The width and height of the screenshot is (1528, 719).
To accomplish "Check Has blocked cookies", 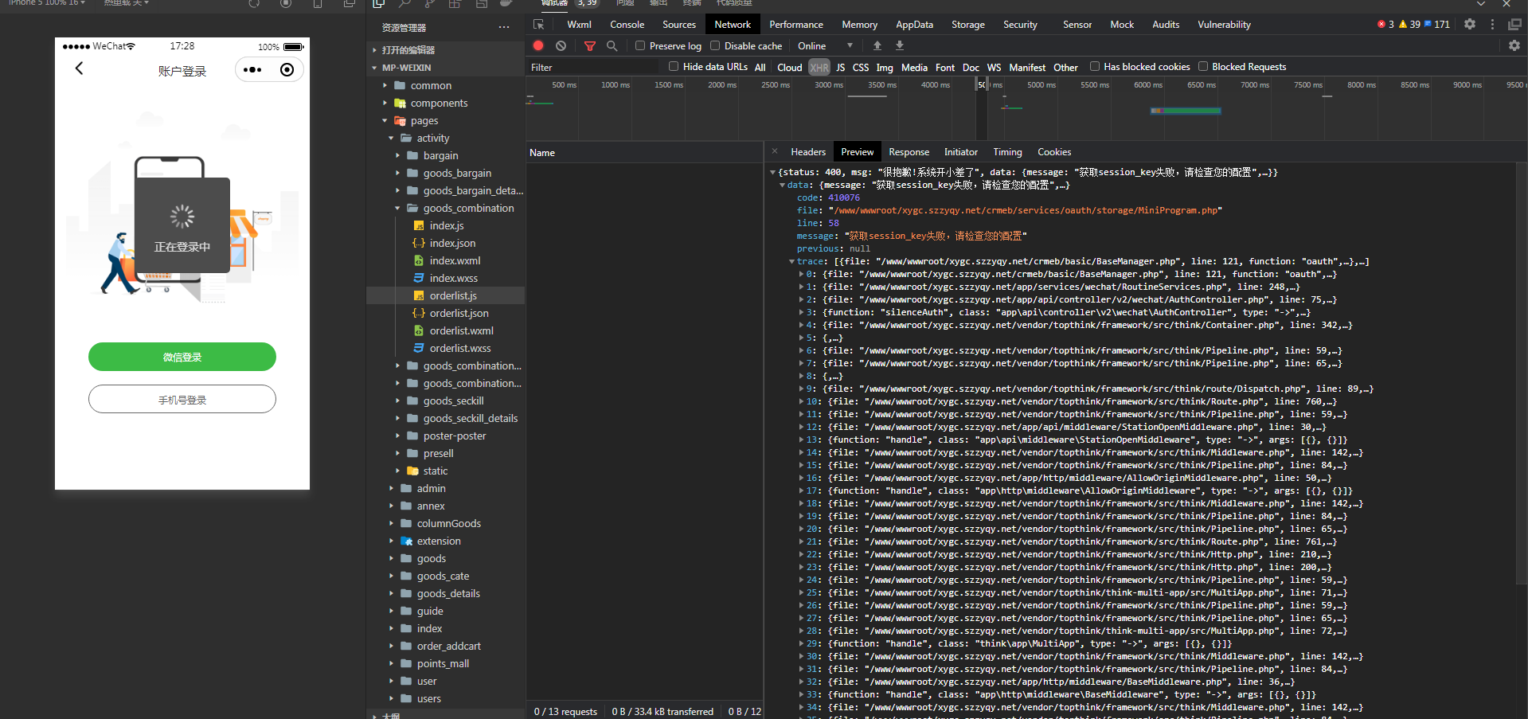I will click(x=1095, y=67).
